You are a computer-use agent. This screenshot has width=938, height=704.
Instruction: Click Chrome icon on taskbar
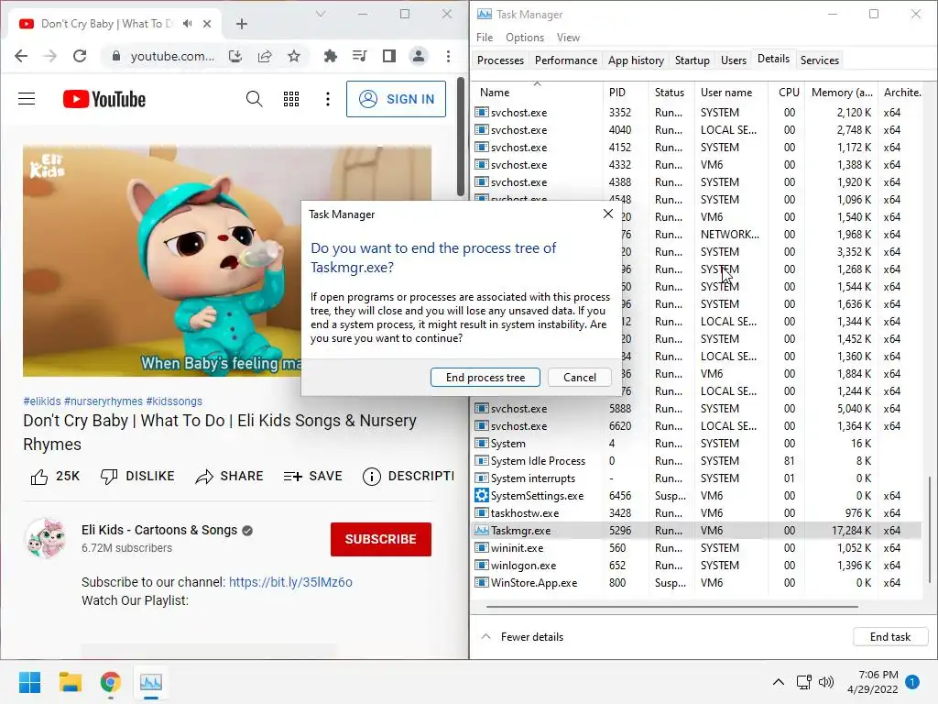pyautogui.click(x=111, y=682)
